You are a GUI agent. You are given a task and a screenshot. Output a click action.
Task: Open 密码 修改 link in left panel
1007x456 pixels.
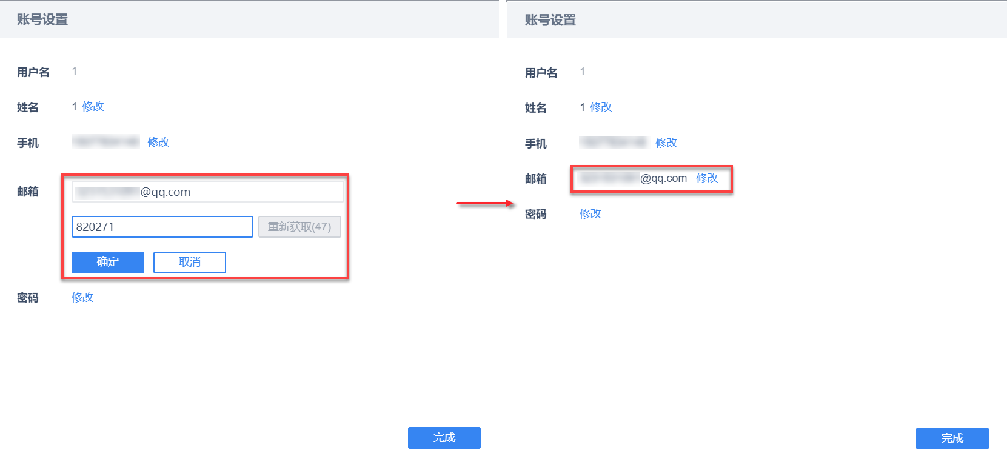[x=82, y=298]
